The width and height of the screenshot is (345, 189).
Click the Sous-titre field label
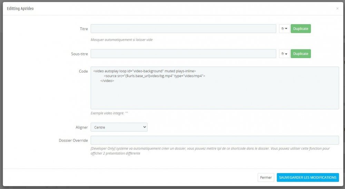[79, 54]
